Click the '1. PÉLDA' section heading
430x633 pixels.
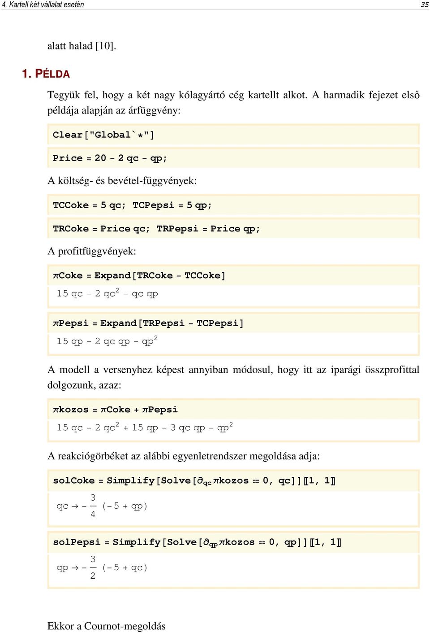46,74
